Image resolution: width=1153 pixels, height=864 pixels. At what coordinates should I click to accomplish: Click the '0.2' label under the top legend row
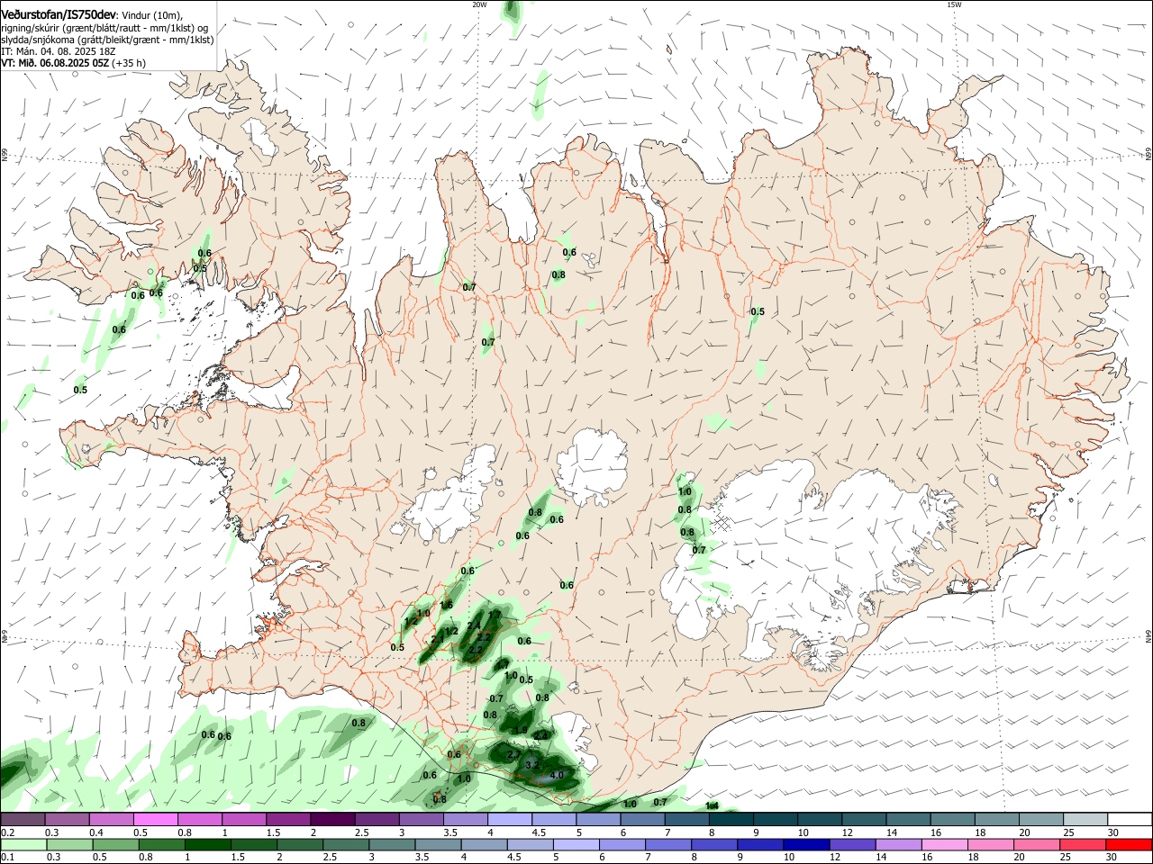[7, 832]
